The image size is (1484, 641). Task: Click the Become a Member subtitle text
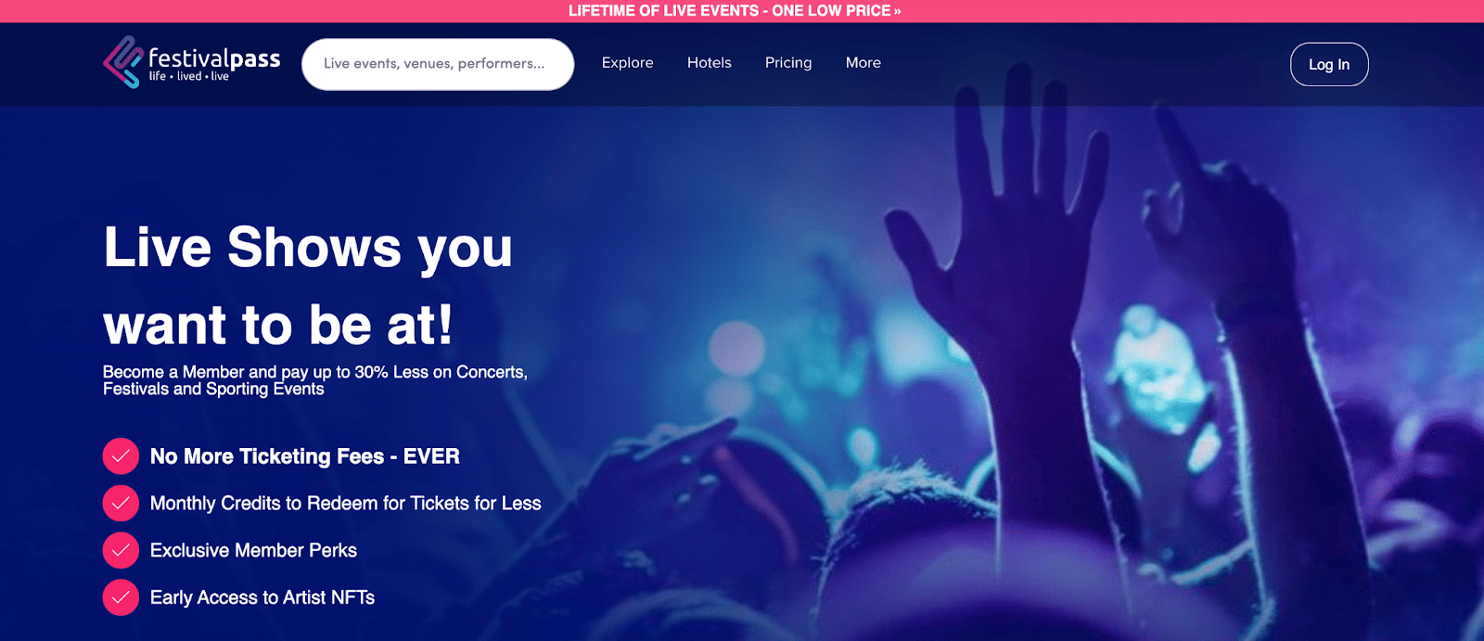pyautogui.click(x=315, y=380)
